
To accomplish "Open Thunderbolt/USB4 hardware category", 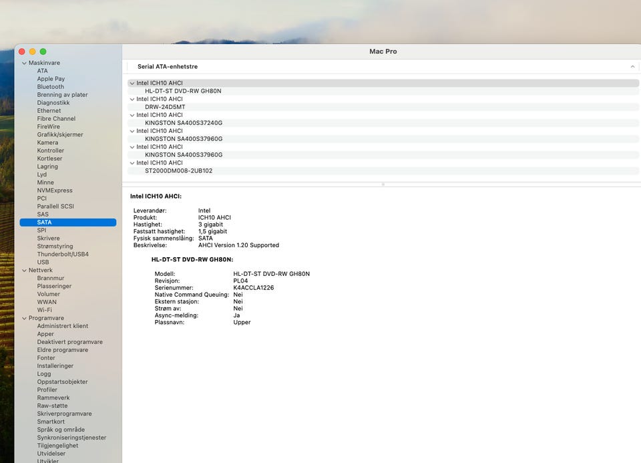I will point(63,255).
